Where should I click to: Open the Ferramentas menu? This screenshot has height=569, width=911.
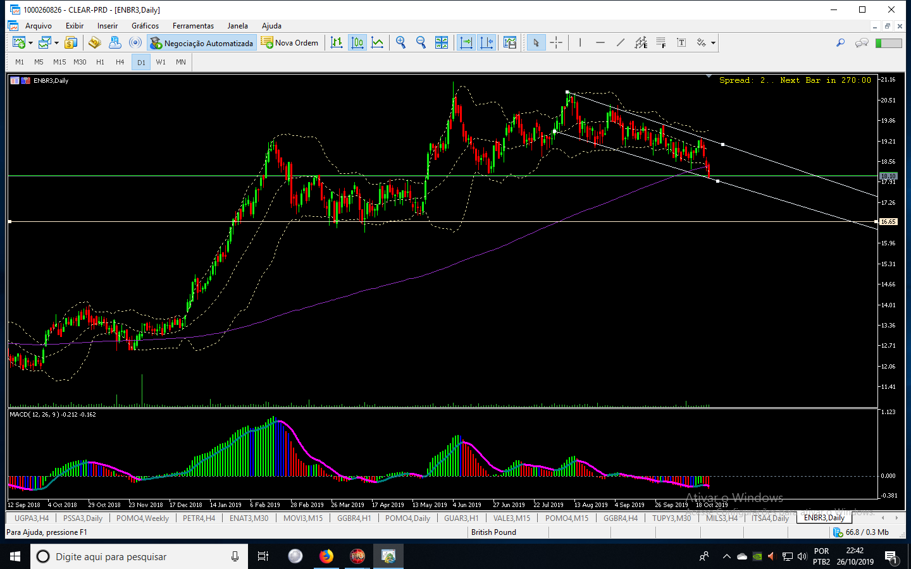193,26
